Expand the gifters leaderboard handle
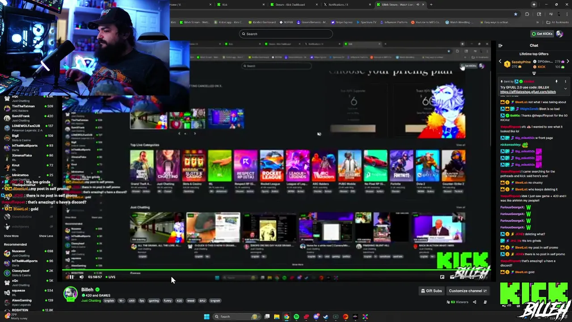The image size is (572, 322). (534, 73)
